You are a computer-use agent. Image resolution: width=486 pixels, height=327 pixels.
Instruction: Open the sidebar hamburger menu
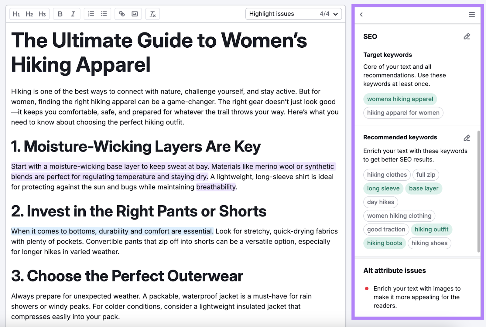click(x=472, y=14)
